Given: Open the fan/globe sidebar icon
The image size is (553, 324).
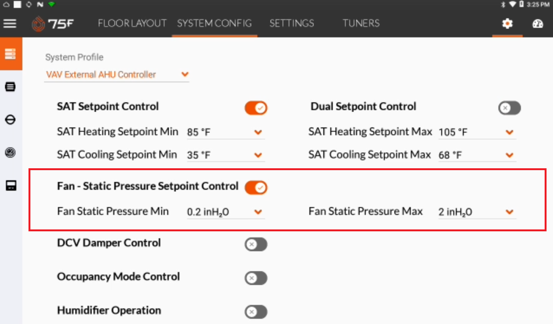Looking at the screenshot, I should click(11, 153).
